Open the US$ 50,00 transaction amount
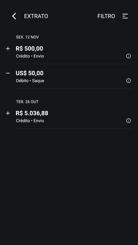 30,73
